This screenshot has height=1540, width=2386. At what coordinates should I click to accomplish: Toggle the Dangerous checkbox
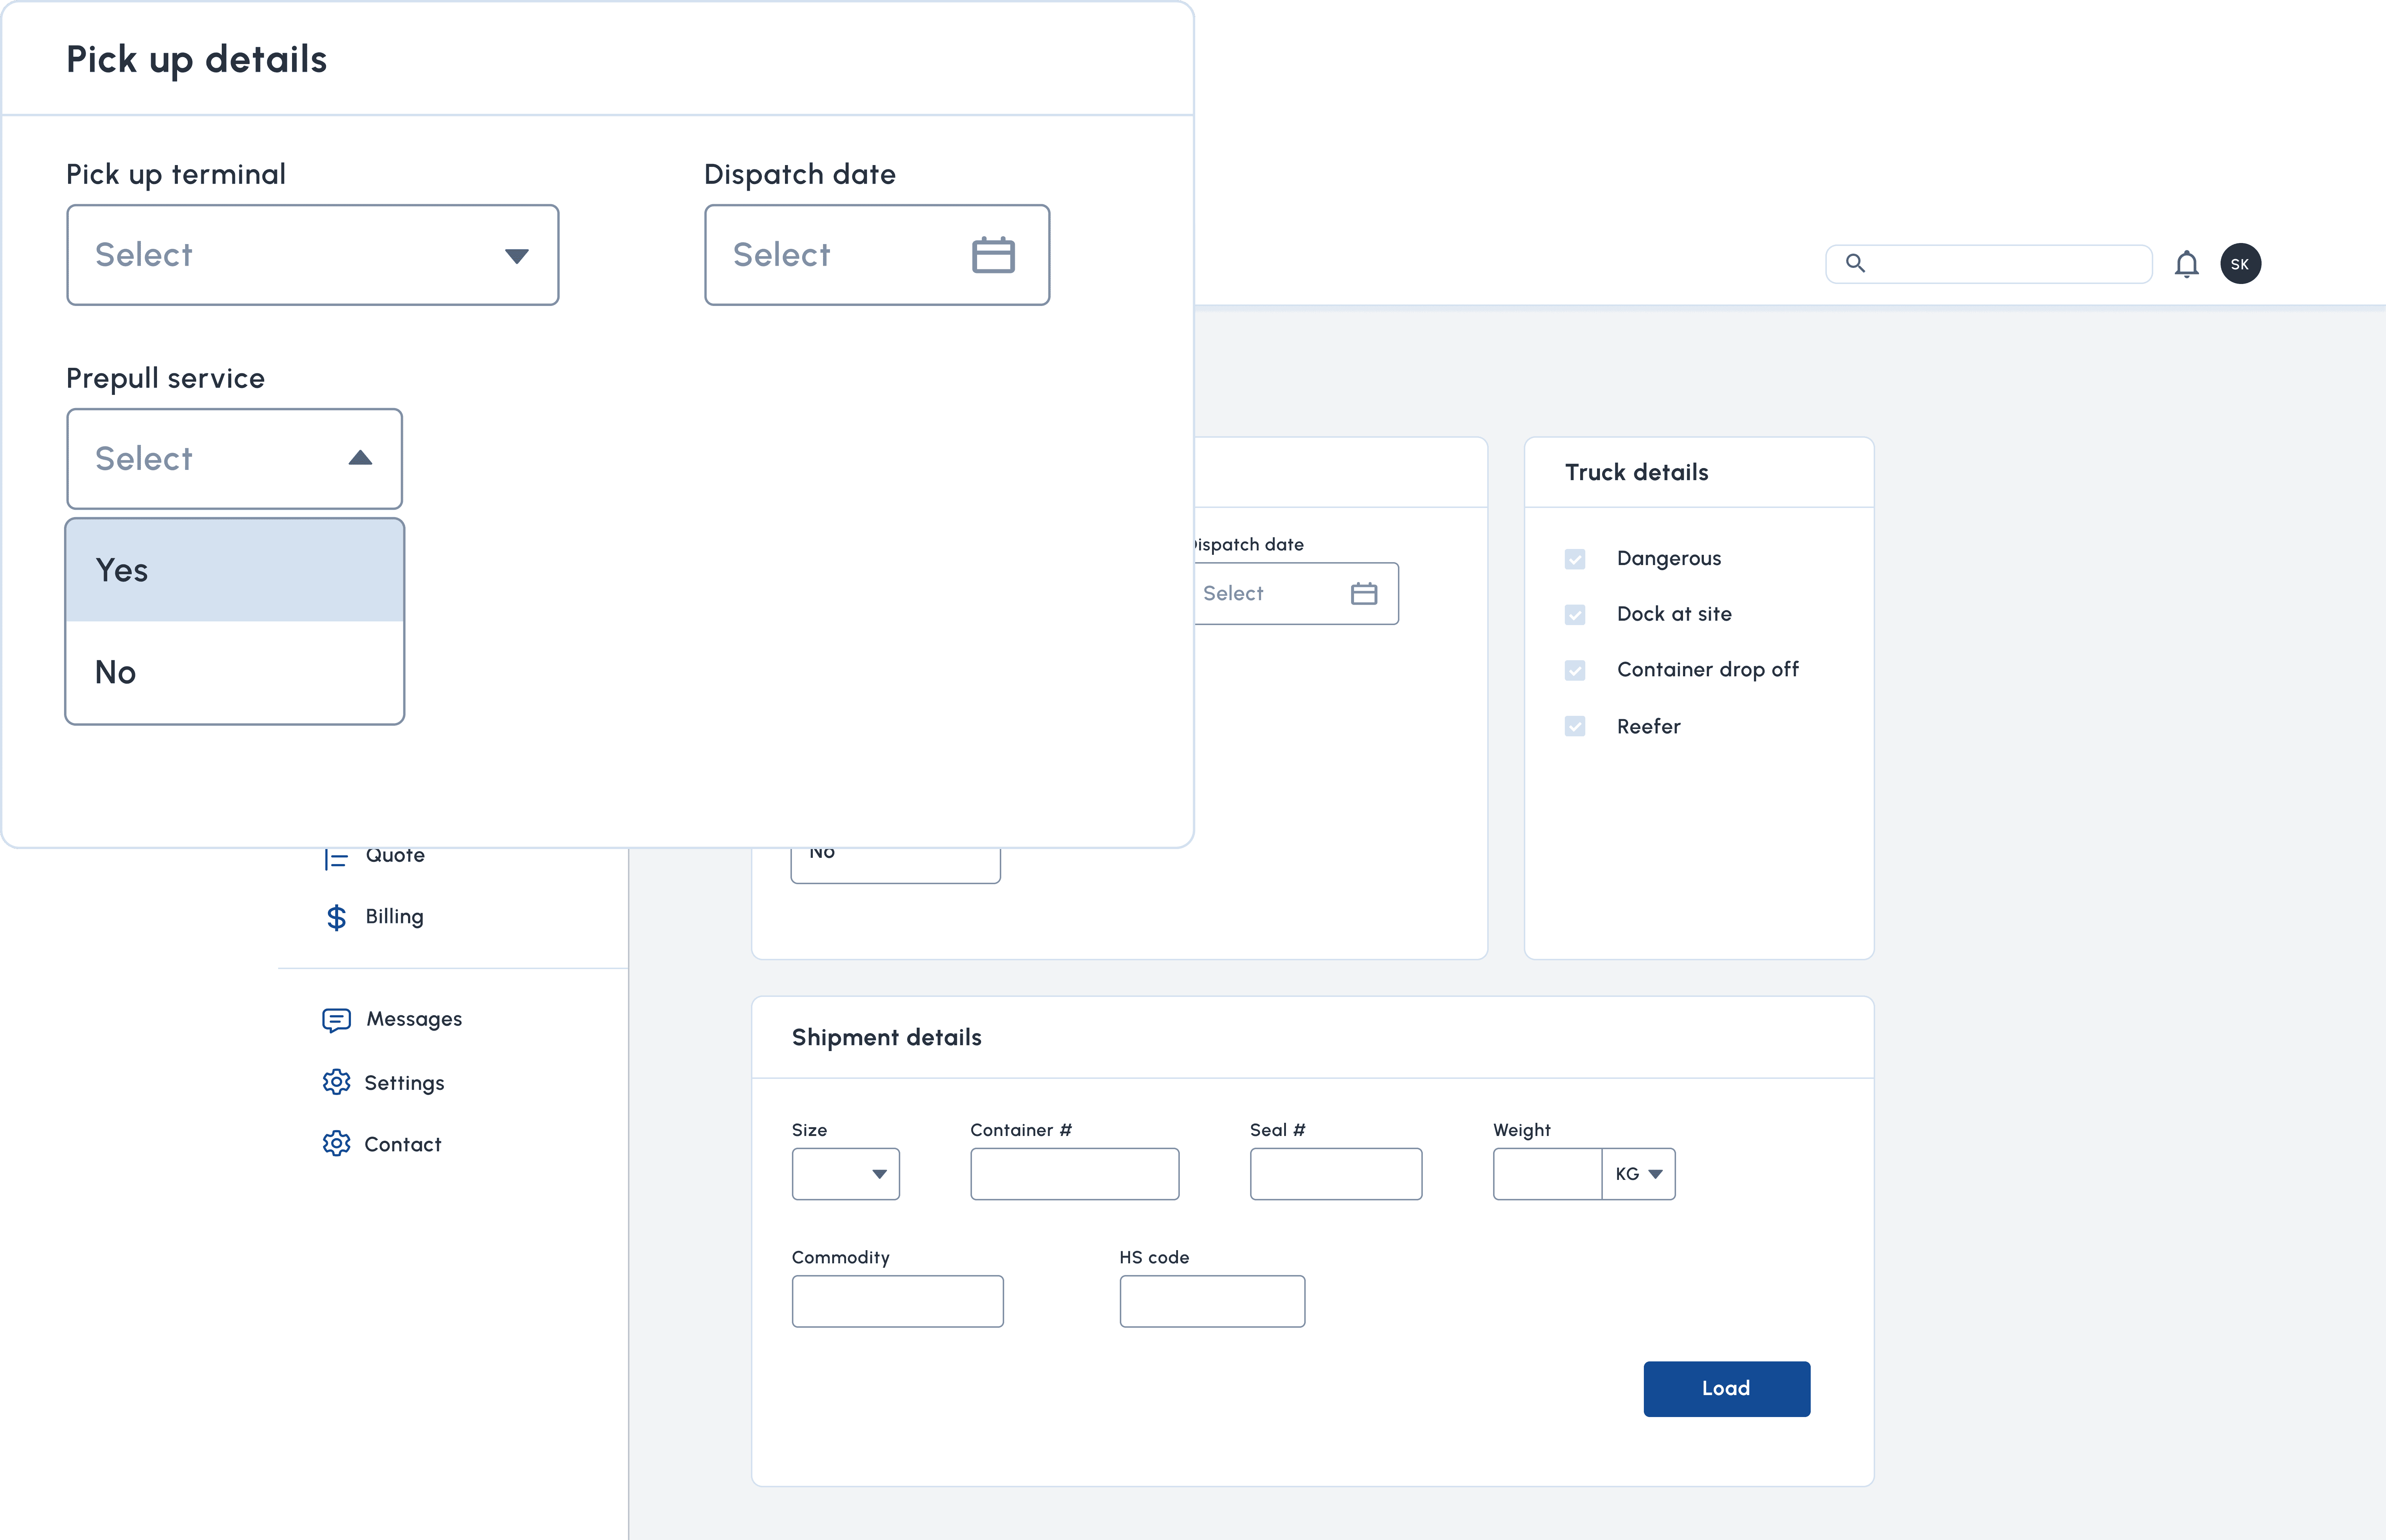pos(1575,559)
